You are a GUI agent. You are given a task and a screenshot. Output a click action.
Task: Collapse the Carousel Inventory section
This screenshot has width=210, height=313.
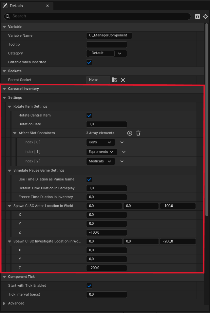tap(4, 89)
